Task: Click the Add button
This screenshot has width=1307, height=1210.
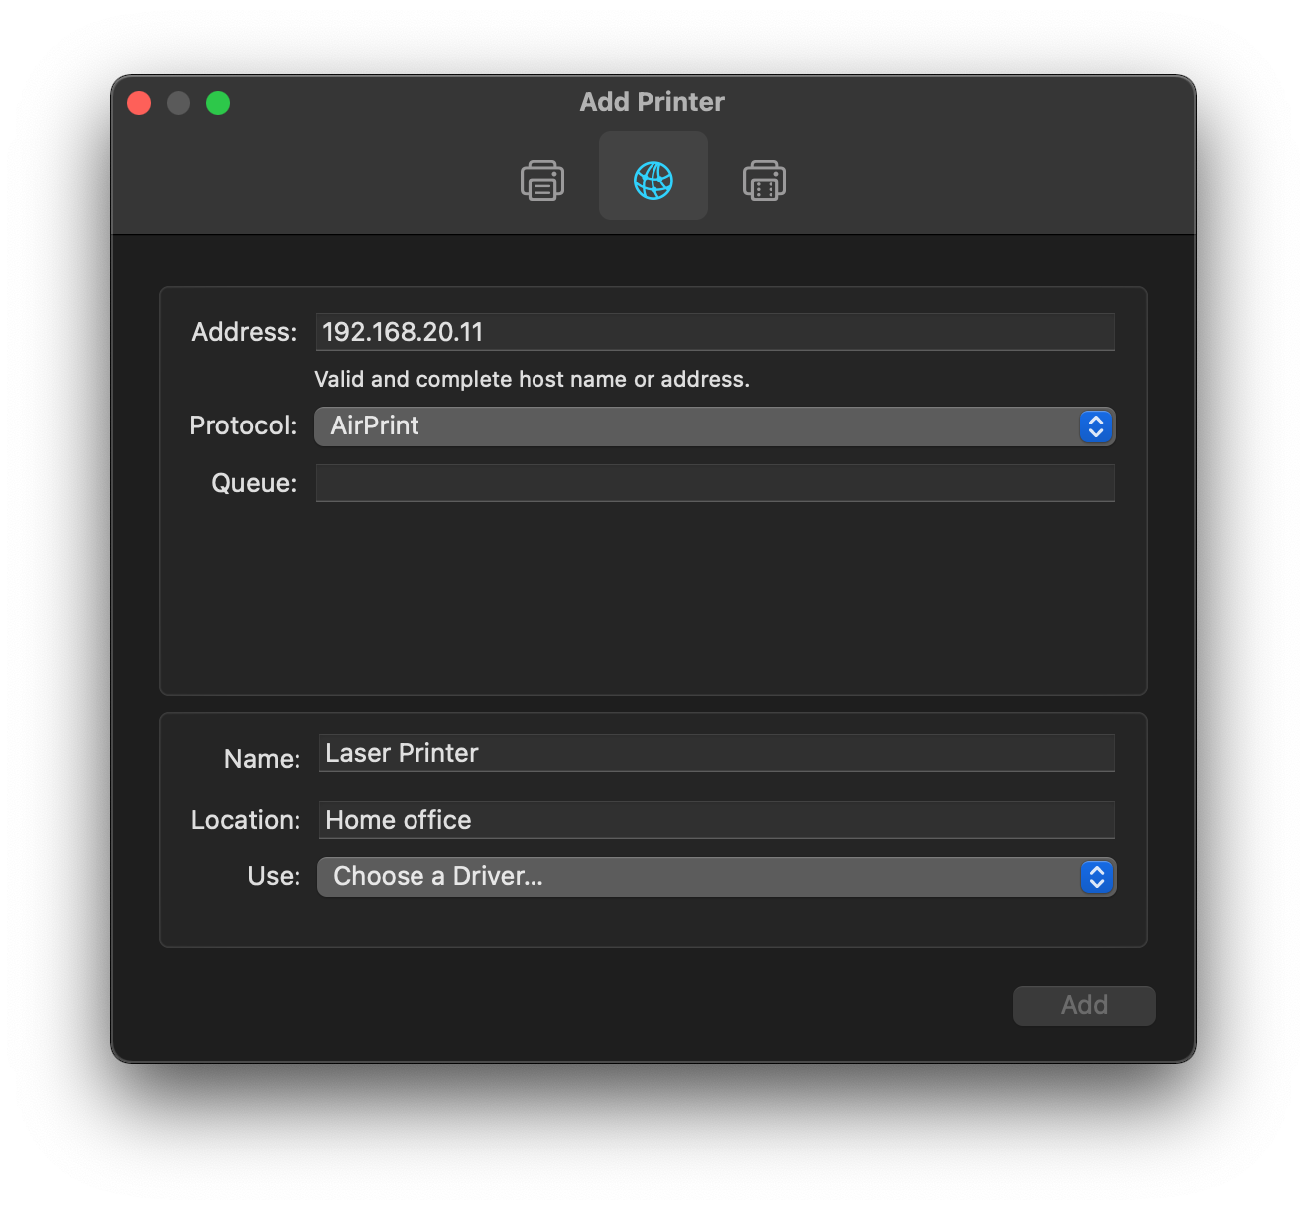Action: [x=1084, y=1005]
